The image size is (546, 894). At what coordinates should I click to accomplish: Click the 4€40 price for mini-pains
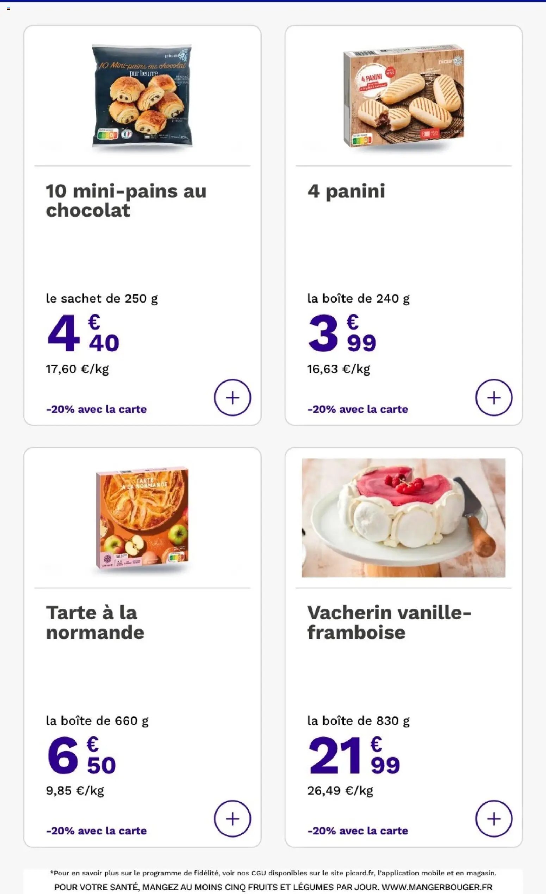tap(83, 333)
